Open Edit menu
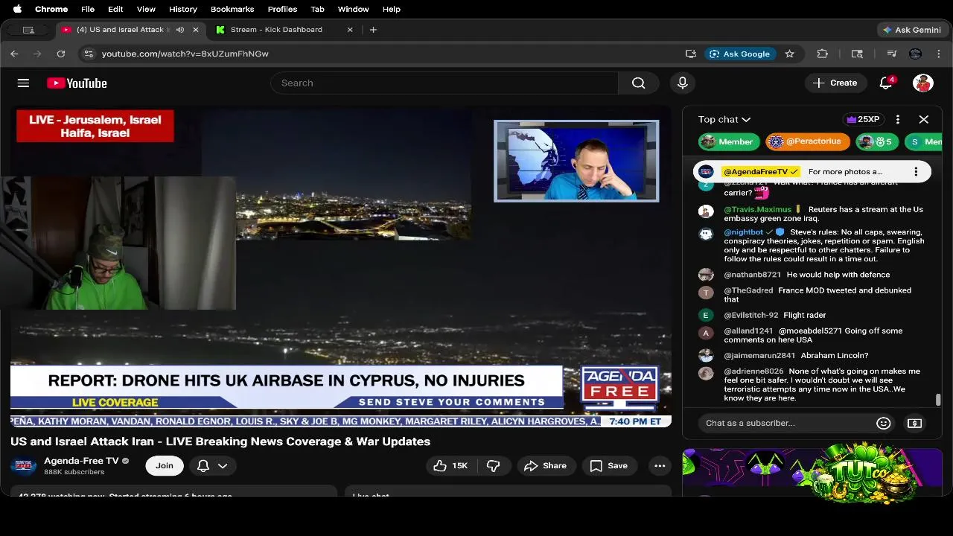The image size is (953, 536). [115, 9]
